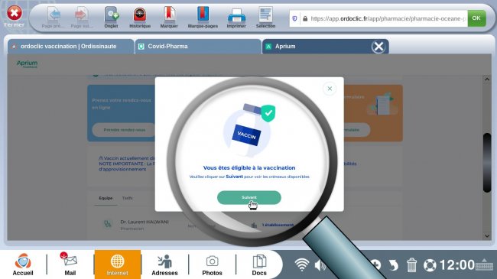Viewport: 497px width, 279px height.
Task: Click the green OK button
Action: pos(476,18)
